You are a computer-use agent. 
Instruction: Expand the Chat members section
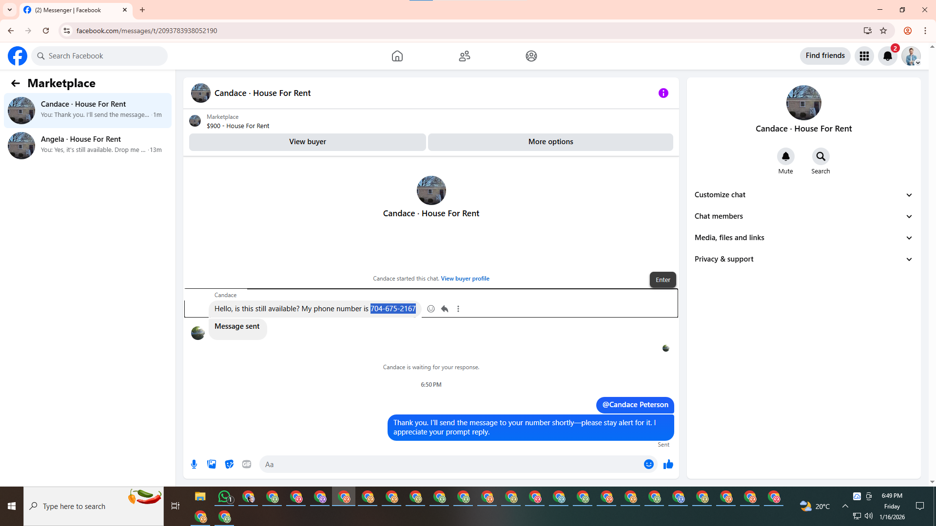(x=803, y=216)
